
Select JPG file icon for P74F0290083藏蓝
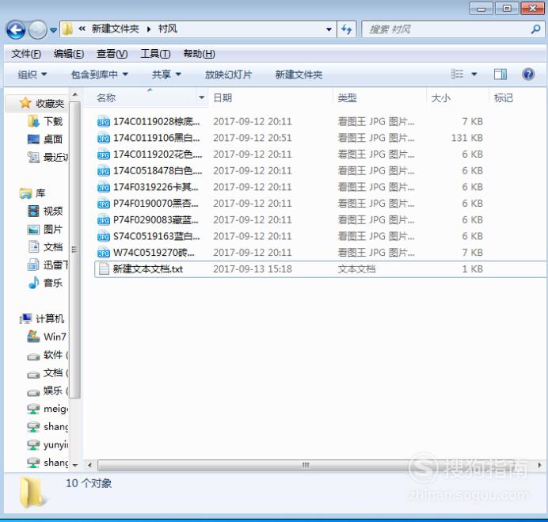click(104, 220)
